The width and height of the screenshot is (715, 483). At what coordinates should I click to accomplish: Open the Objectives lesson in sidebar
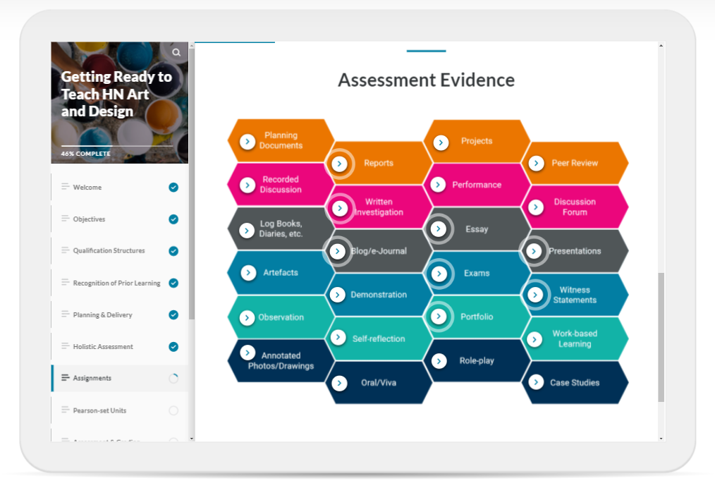point(89,219)
